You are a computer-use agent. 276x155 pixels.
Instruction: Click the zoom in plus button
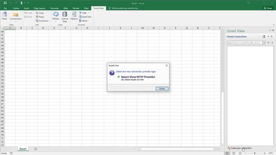click(265, 153)
